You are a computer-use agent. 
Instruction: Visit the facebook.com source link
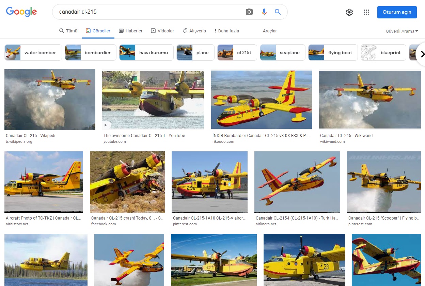(x=104, y=224)
